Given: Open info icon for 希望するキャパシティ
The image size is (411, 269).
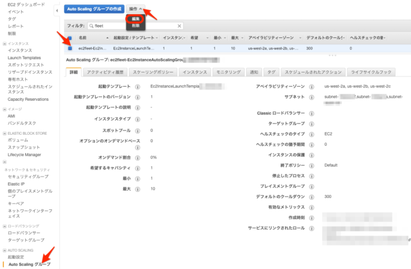Looking at the screenshot, I should point(137,168).
